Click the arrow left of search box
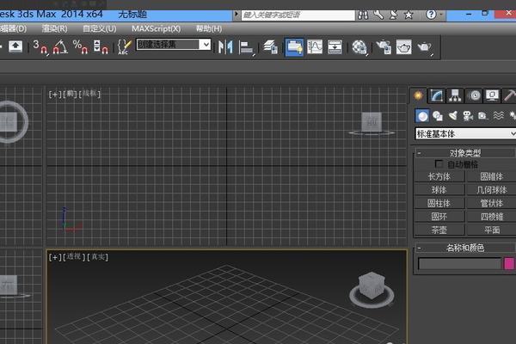Image resolution: width=516 pixels, height=344 pixels. coord(236,15)
